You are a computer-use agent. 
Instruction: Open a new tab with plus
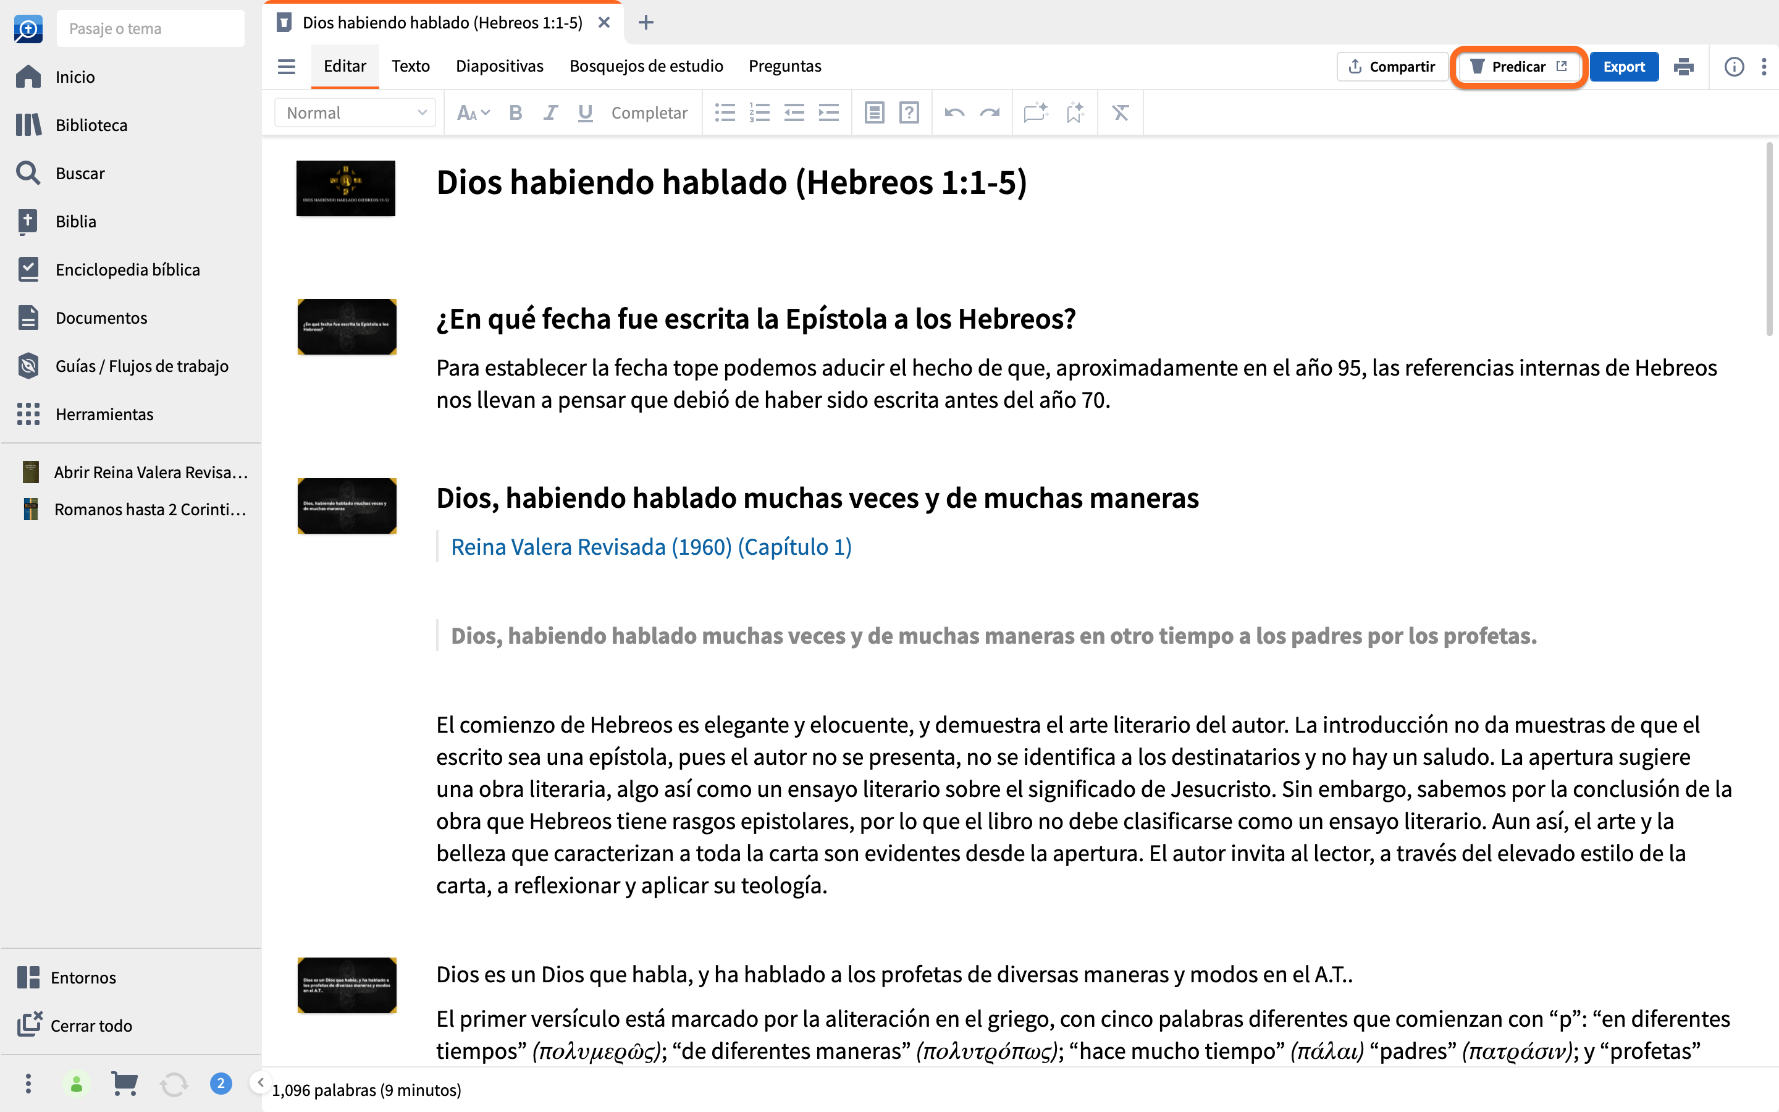point(646,23)
